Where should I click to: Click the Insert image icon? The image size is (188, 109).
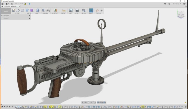click(x=71, y=10)
